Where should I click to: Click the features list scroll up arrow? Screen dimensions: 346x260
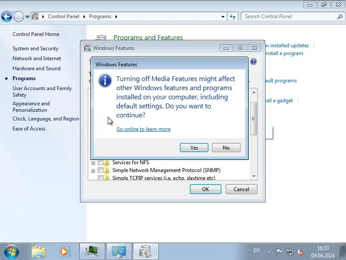pyautogui.click(x=254, y=92)
